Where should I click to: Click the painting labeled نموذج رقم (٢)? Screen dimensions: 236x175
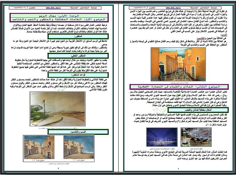tap(39, 147)
